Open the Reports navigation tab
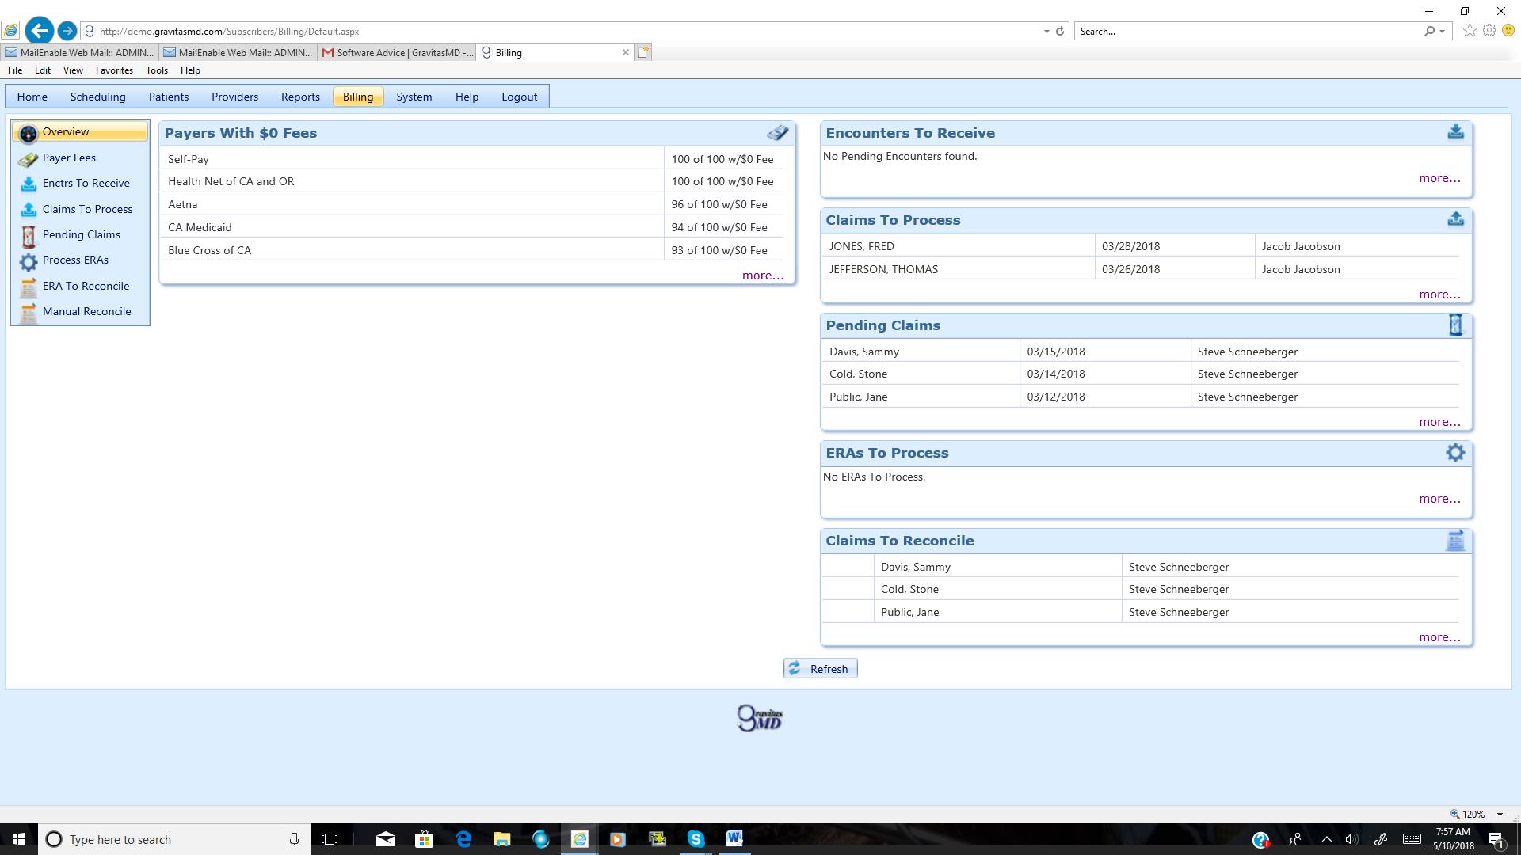The width and height of the screenshot is (1521, 855). [300, 97]
